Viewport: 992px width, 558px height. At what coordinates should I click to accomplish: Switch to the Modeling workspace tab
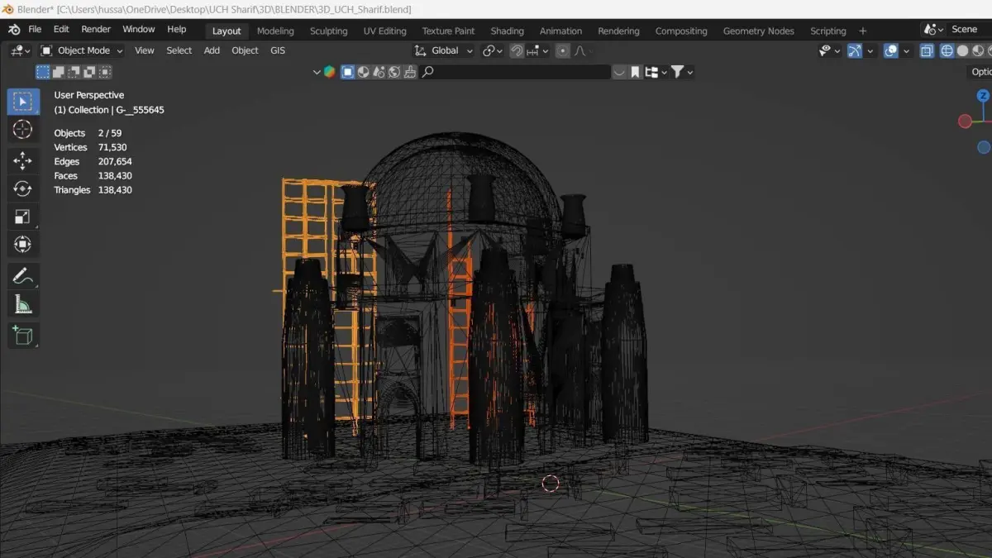(275, 31)
